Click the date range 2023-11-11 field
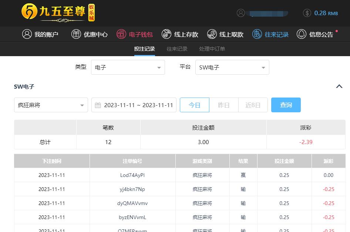Screen dimensions: 350x232 134,105
